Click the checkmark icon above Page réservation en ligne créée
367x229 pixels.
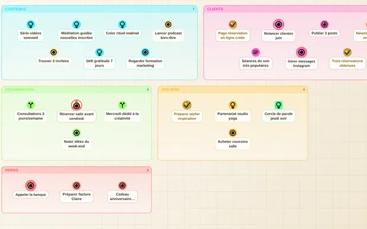(233, 24)
